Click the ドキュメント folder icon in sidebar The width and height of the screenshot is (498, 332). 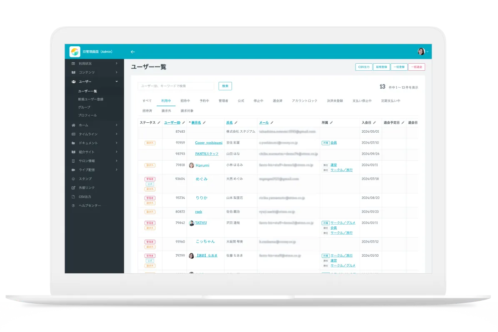[73, 143]
